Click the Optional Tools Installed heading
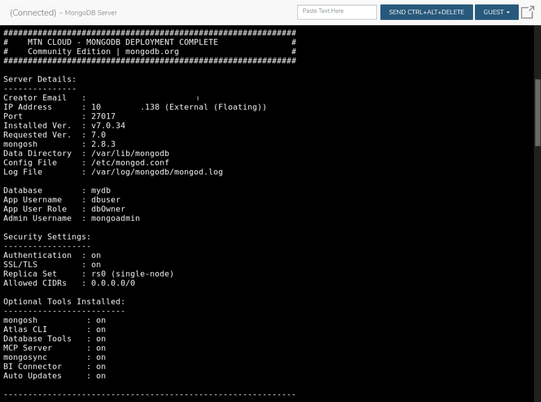Image resolution: width=541 pixels, height=402 pixels. point(64,302)
